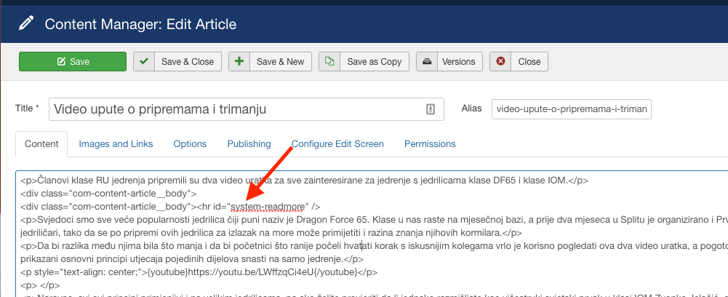Viewport: 728px width, 297px height.
Task: Click the Save as Copy label
Action: click(375, 61)
